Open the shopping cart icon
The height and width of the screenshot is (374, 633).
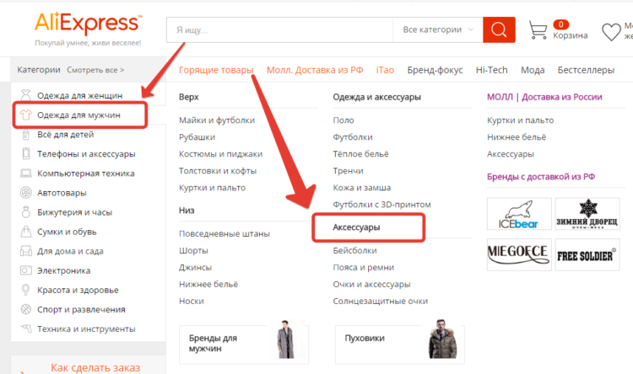[538, 29]
